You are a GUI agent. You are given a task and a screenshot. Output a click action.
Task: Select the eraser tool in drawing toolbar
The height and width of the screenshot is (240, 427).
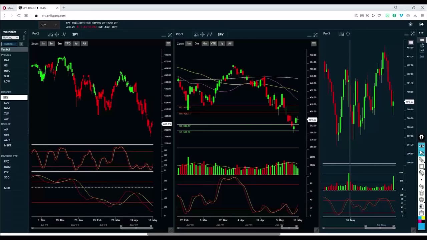[422, 173]
